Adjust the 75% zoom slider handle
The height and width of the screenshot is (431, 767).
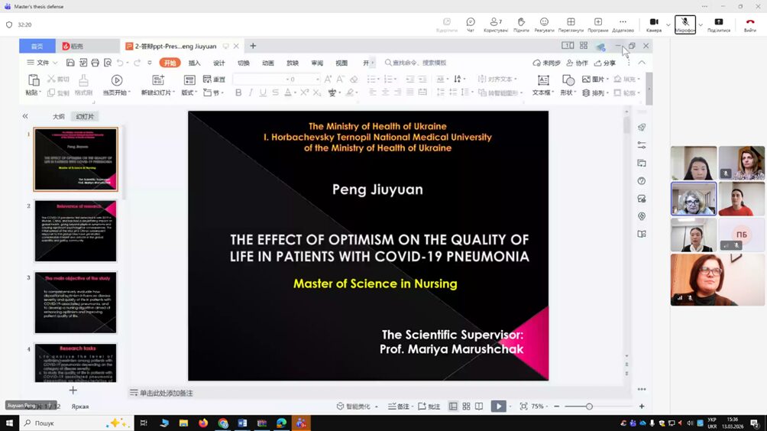click(589, 407)
